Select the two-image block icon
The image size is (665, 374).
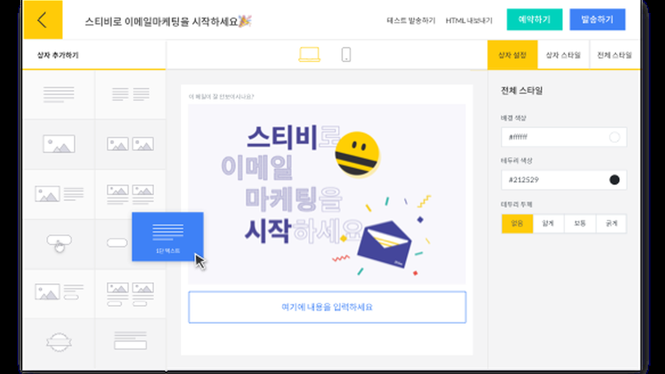(x=130, y=144)
